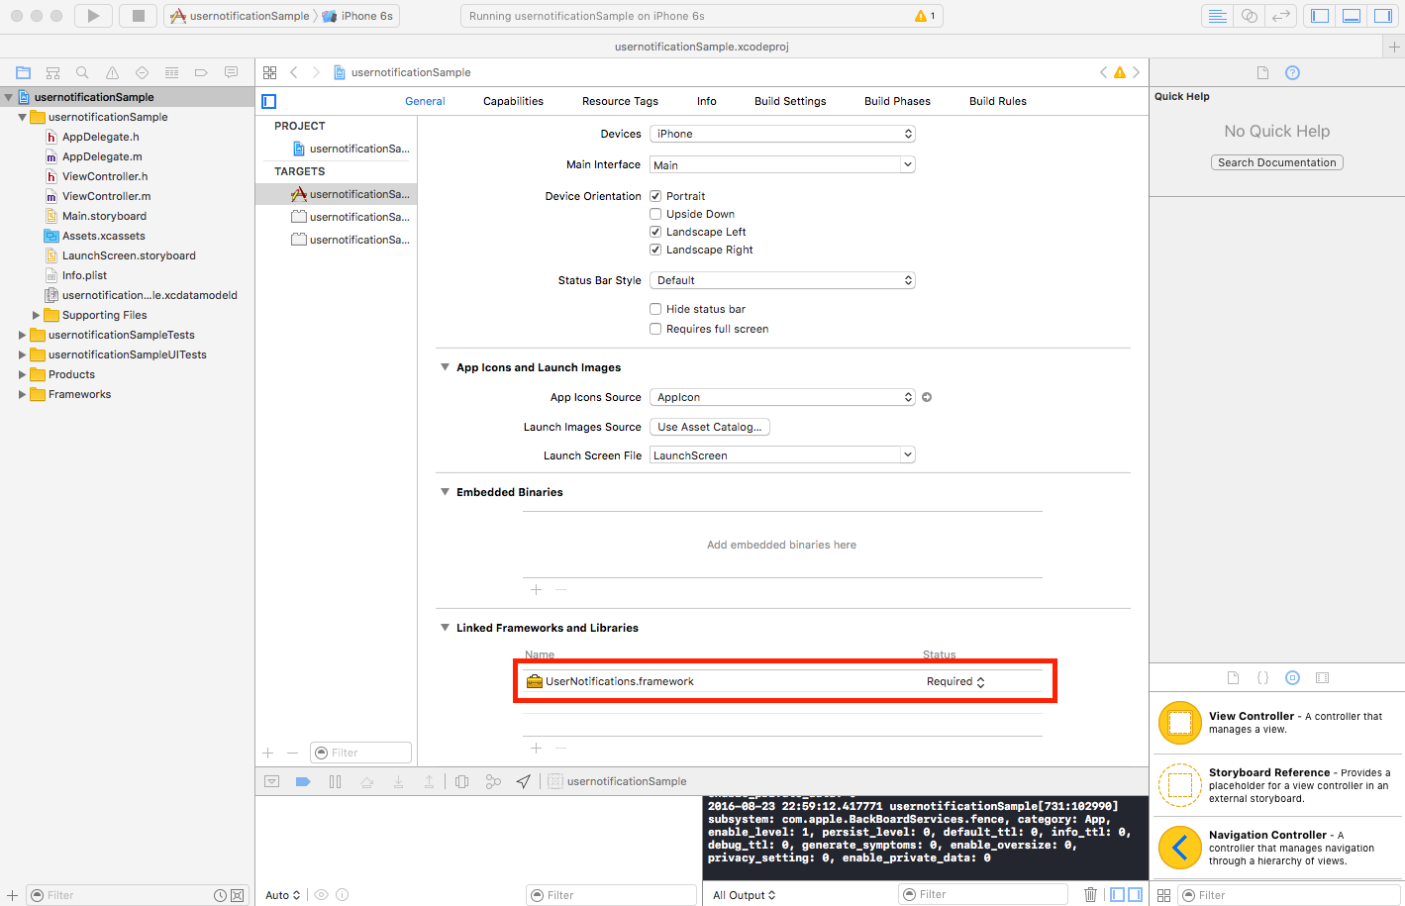Click the pause execution debug icon
The image size is (1405, 906).
(335, 781)
